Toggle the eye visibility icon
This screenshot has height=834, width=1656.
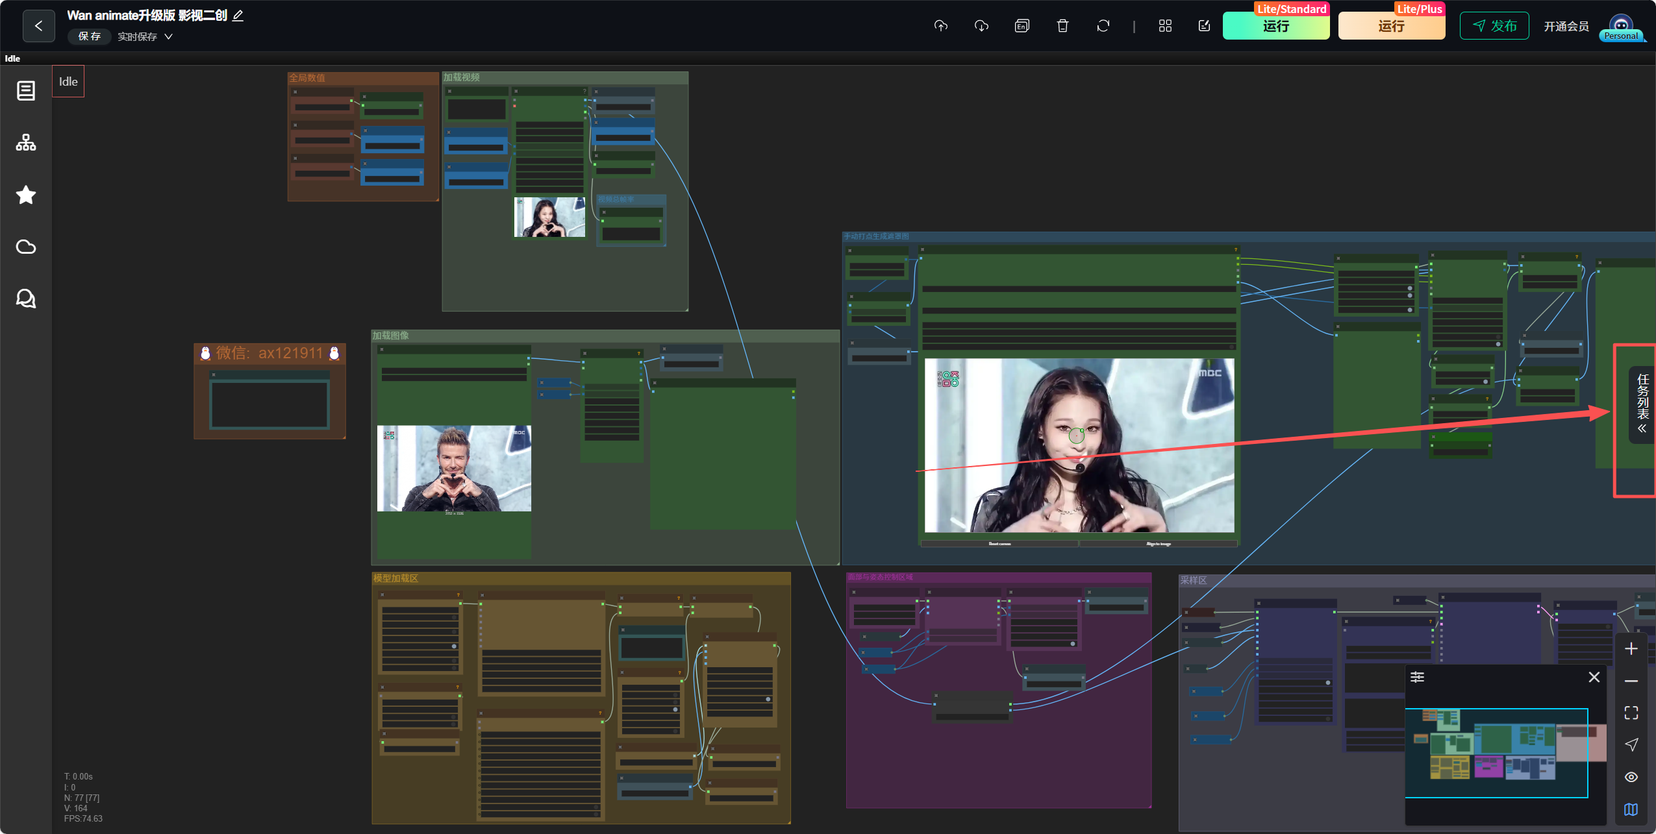pyautogui.click(x=1631, y=777)
